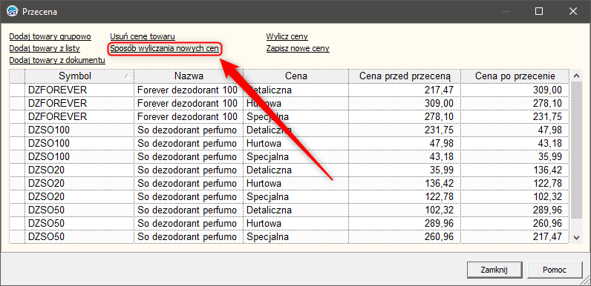The width and height of the screenshot is (591, 286).
Task: Select DZSO20 symbol in Hurtowa row
Action: point(46,183)
